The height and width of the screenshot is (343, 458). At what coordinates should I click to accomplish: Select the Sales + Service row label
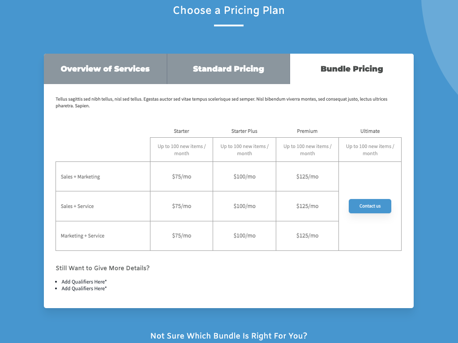(77, 206)
